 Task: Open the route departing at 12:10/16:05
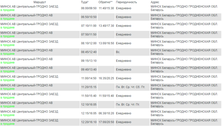(27, 103)
